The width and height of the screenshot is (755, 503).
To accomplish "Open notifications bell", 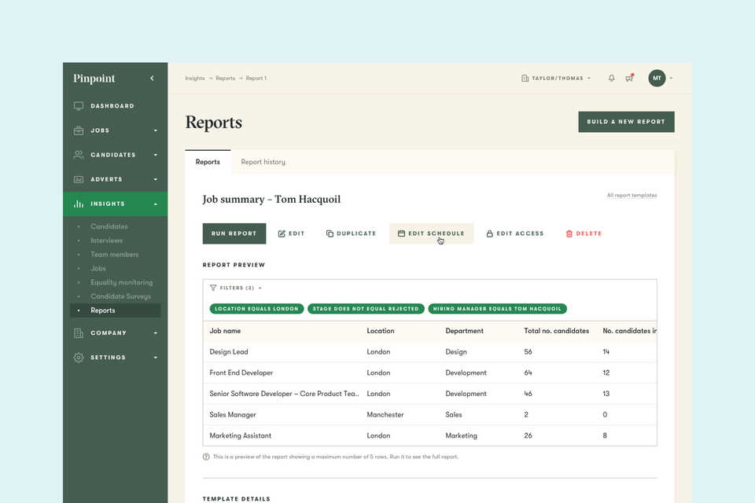I will point(612,78).
